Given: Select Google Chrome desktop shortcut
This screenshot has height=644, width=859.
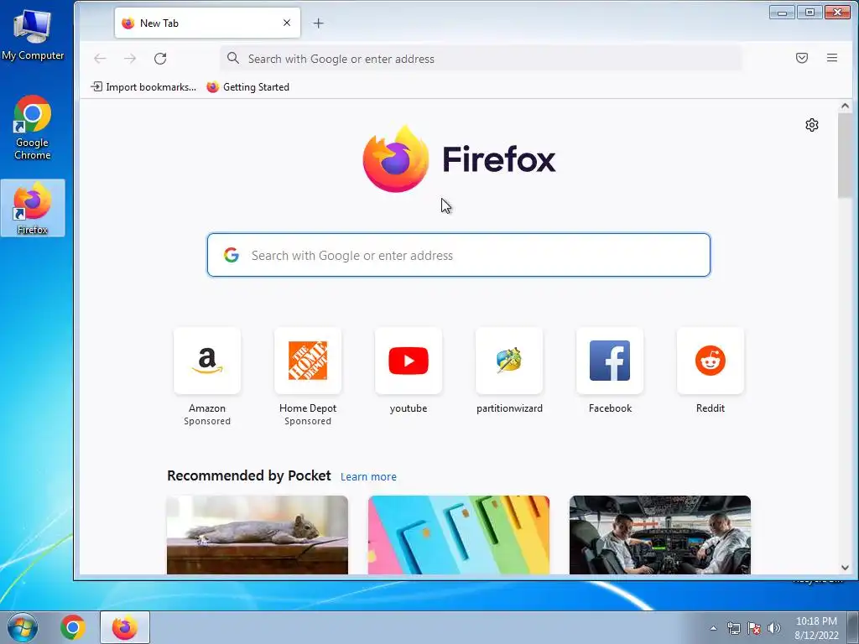Looking at the screenshot, I should tap(33, 127).
